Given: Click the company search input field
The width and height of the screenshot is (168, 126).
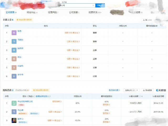Looking at the screenshot, I should pyautogui.click(x=76, y=5).
